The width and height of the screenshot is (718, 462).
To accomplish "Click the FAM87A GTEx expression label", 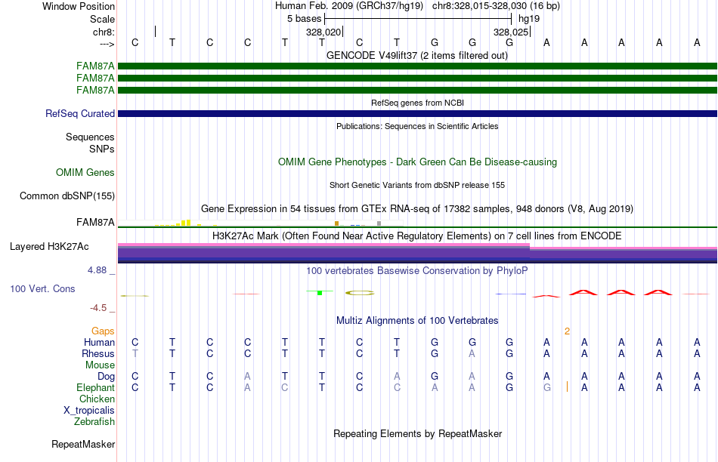I will click(96, 222).
